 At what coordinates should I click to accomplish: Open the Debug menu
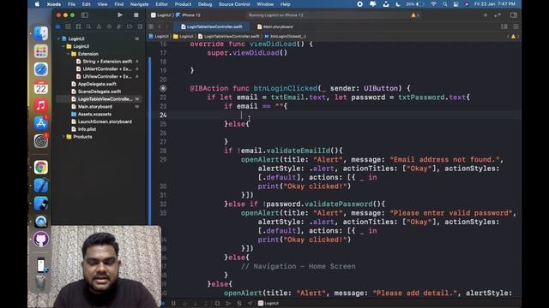[x=205, y=4]
